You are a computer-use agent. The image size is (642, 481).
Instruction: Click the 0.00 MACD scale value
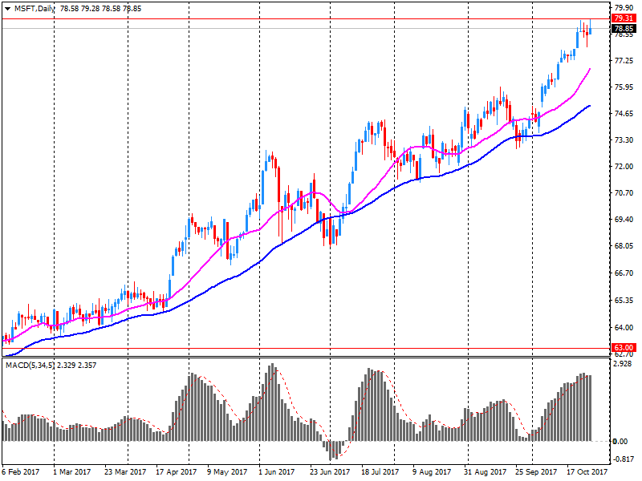point(620,441)
